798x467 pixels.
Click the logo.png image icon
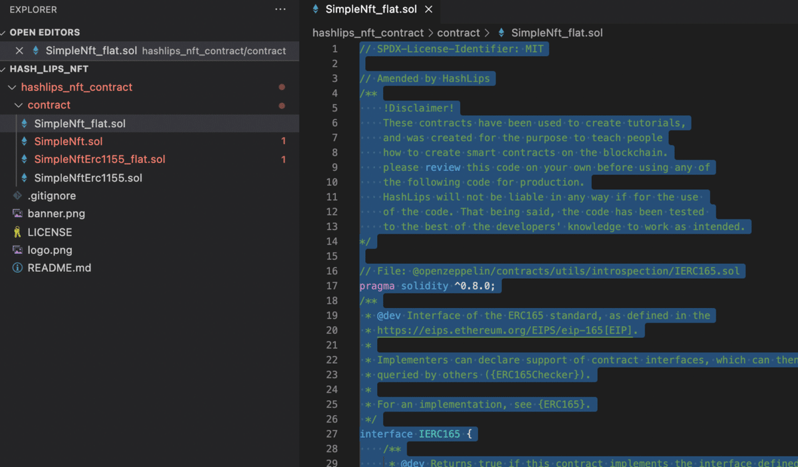click(x=17, y=250)
